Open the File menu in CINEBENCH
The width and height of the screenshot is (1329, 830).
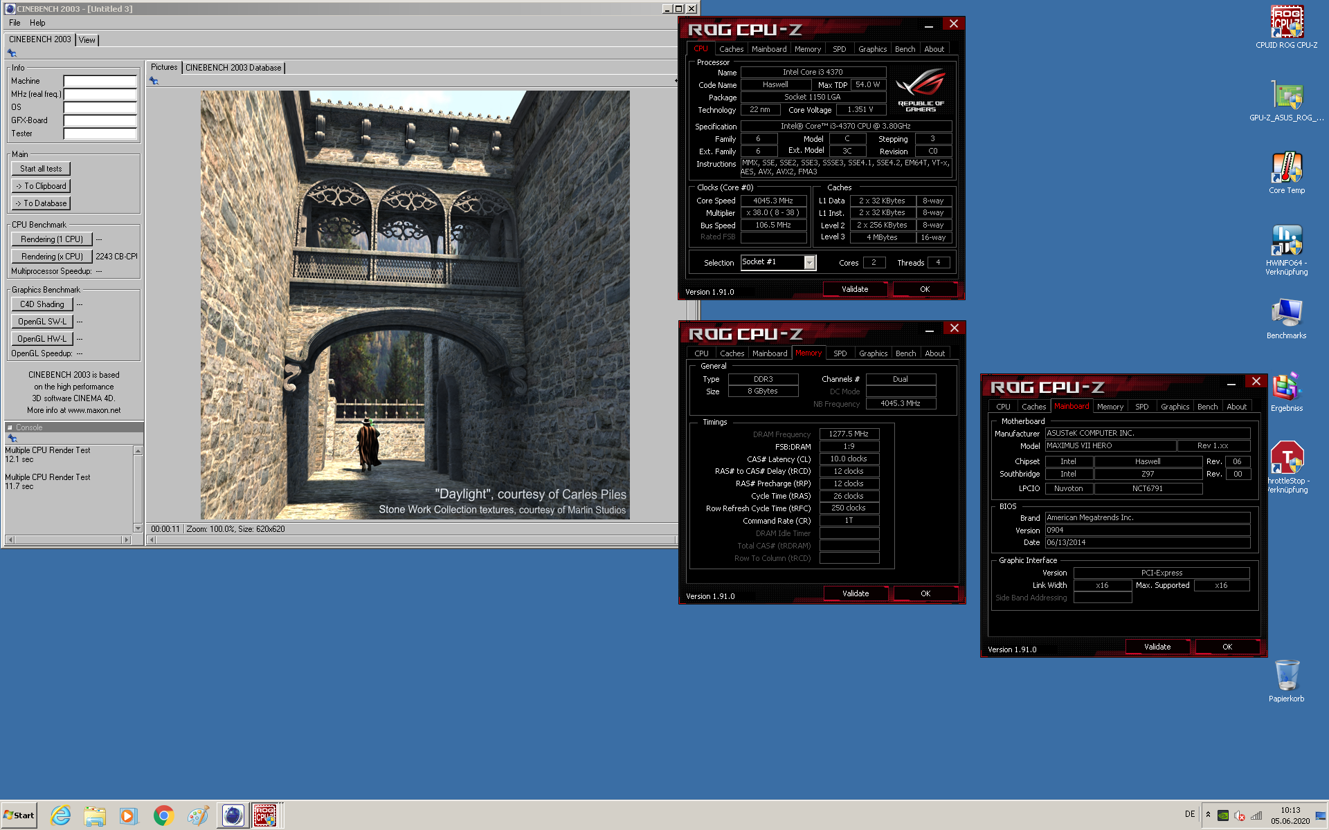(x=15, y=23)
